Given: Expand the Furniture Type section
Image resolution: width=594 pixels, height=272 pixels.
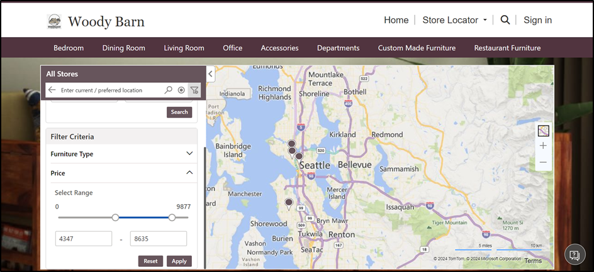Looking at the screenshot, I should click(x=189, y=154).
